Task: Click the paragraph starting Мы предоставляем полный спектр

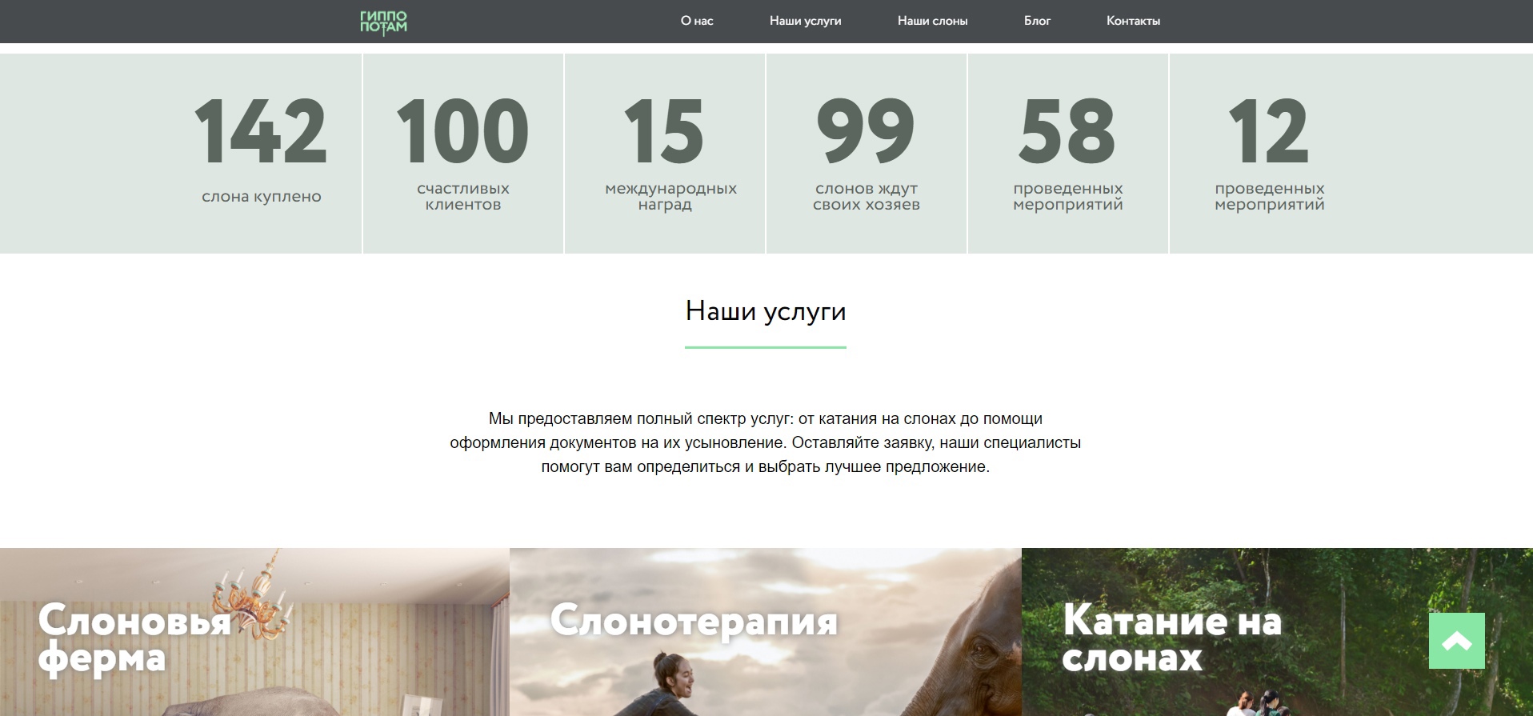Action: tap(766, 442)
